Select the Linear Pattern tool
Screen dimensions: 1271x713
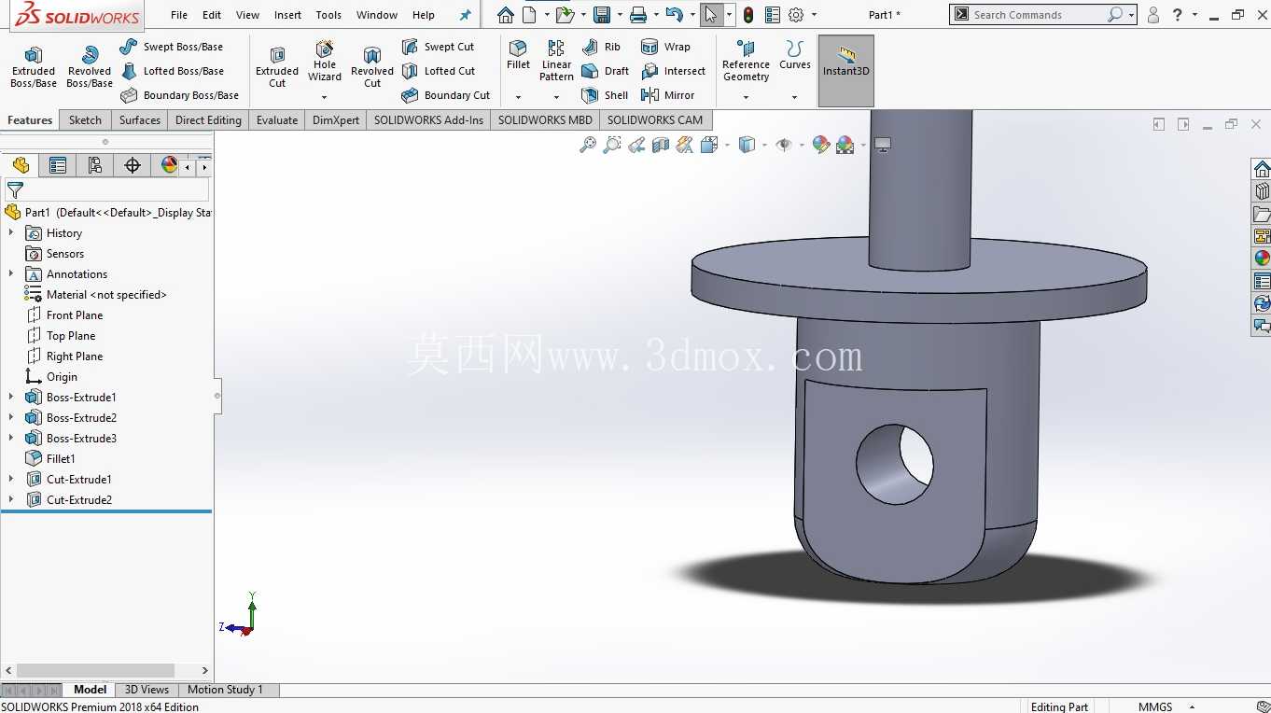pos(556,61)
